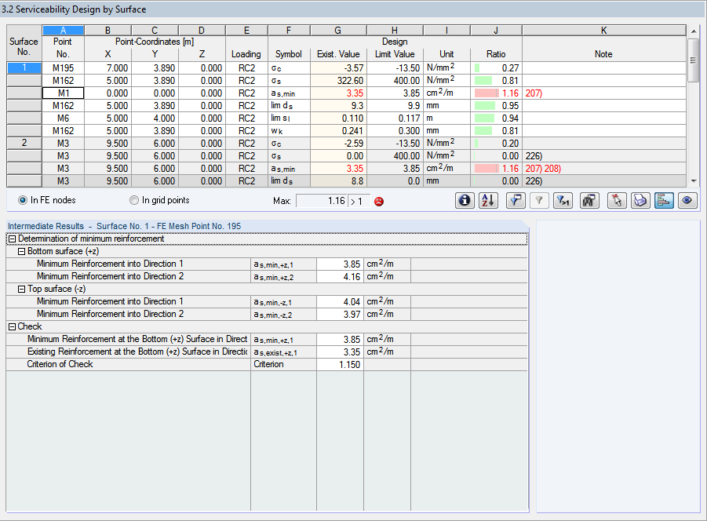The height and width of the screenshot is (521, 707).
Task: Sort table results using the A-Z sort icon
Action: (x=488, y=200)
